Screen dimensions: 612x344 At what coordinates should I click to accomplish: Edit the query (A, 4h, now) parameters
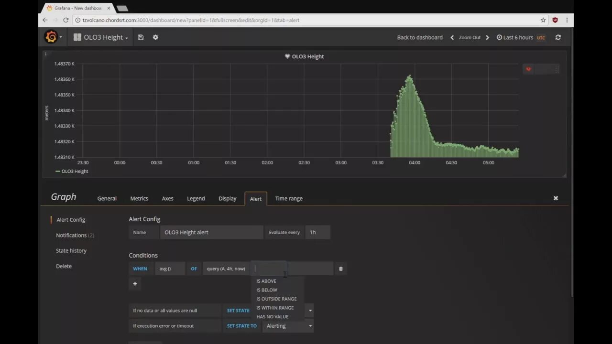pyautogui.click(x=226, y=269)
